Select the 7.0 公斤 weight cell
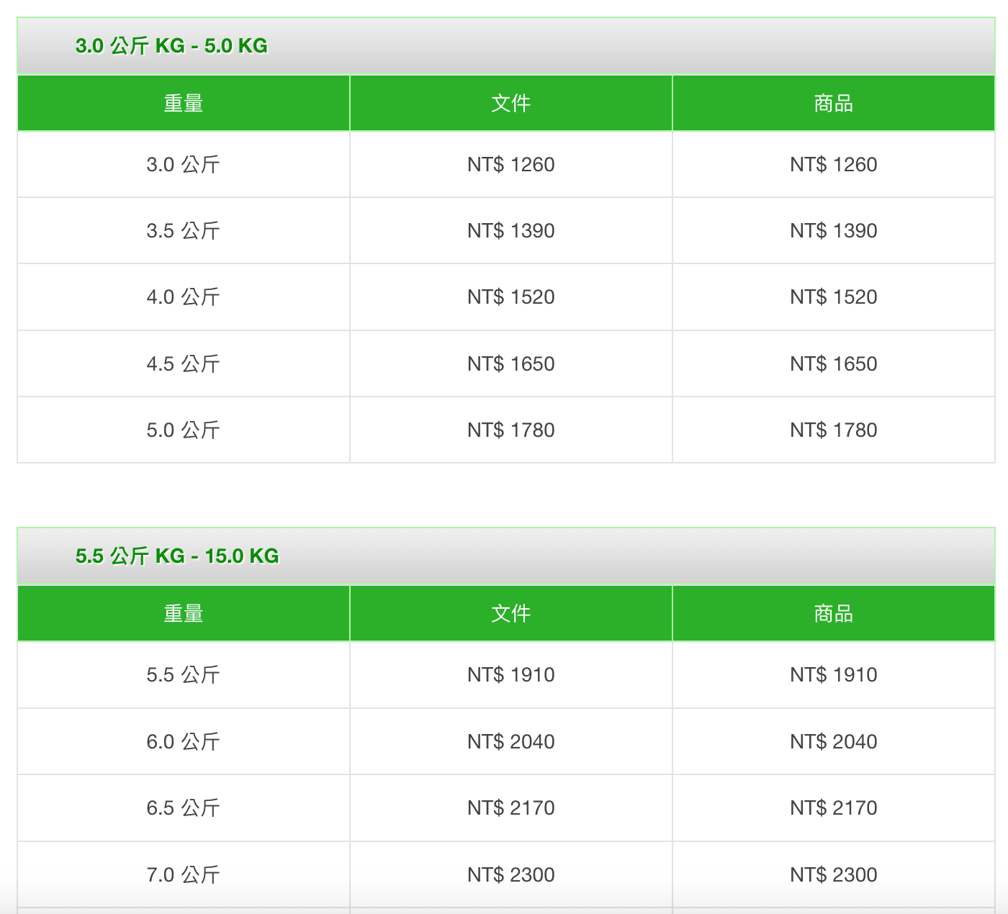 pos(183,875)
